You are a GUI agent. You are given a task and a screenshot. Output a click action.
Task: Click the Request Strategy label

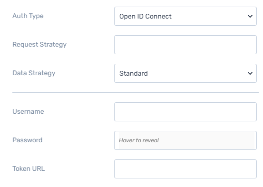pyautogui.click(x=39, y=45)
